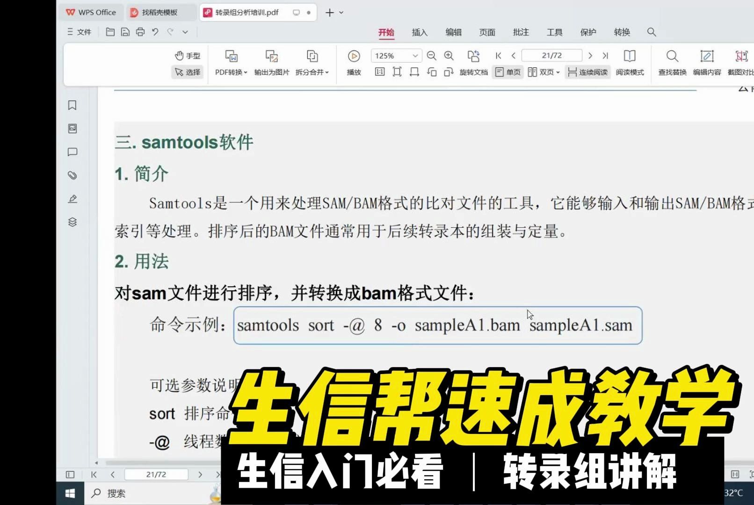Open the 125% zoom level dropdown
Viewport: 754px width, 505px height.
pos(396,56)
